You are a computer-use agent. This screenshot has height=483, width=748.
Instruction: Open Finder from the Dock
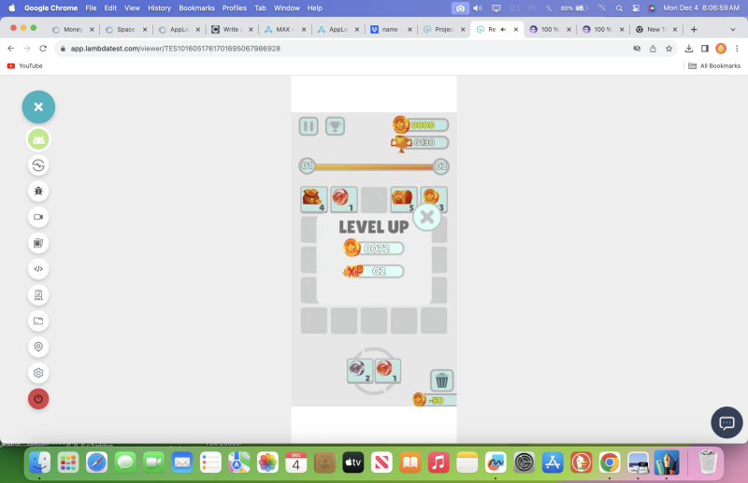(x=39, y=462)
